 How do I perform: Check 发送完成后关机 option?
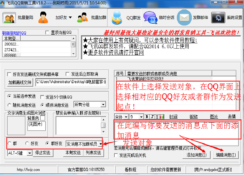(116, 155)
